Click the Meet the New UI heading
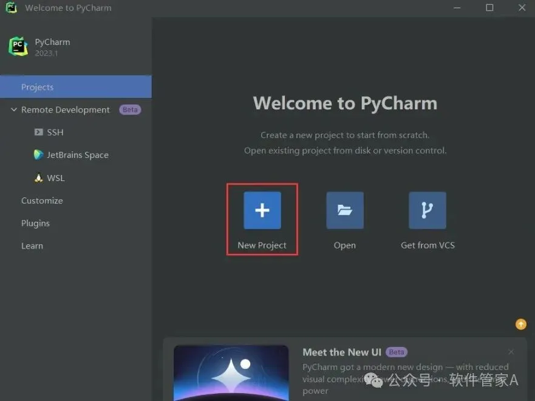Screen dimensions: 535x401 point(342,352)
